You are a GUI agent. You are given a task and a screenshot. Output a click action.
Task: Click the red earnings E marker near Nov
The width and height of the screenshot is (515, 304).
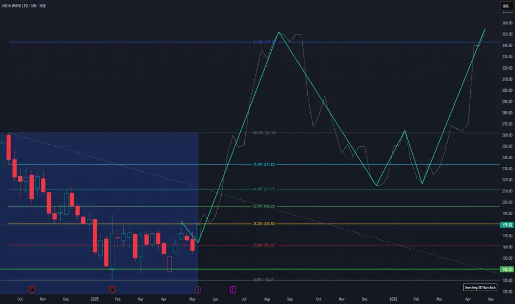31,290
